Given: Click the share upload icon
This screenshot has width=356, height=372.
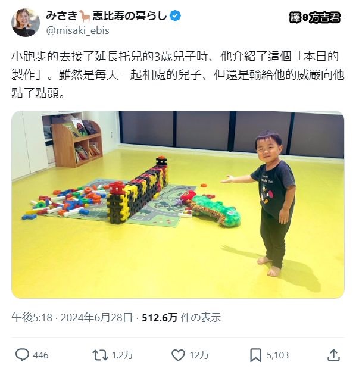Looking at the screenshot, I should click(334, 355).
